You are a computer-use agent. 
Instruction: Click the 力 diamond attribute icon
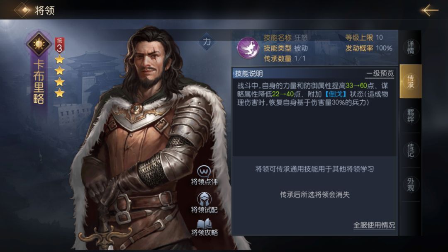207,42
